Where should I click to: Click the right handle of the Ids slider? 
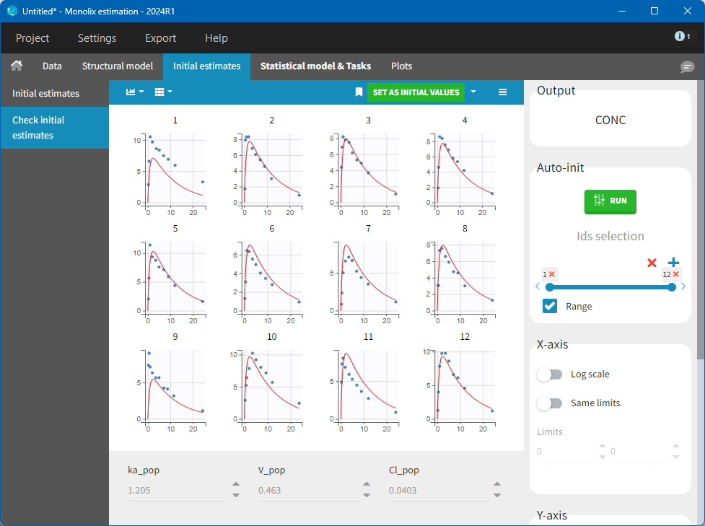coord(672,287)
